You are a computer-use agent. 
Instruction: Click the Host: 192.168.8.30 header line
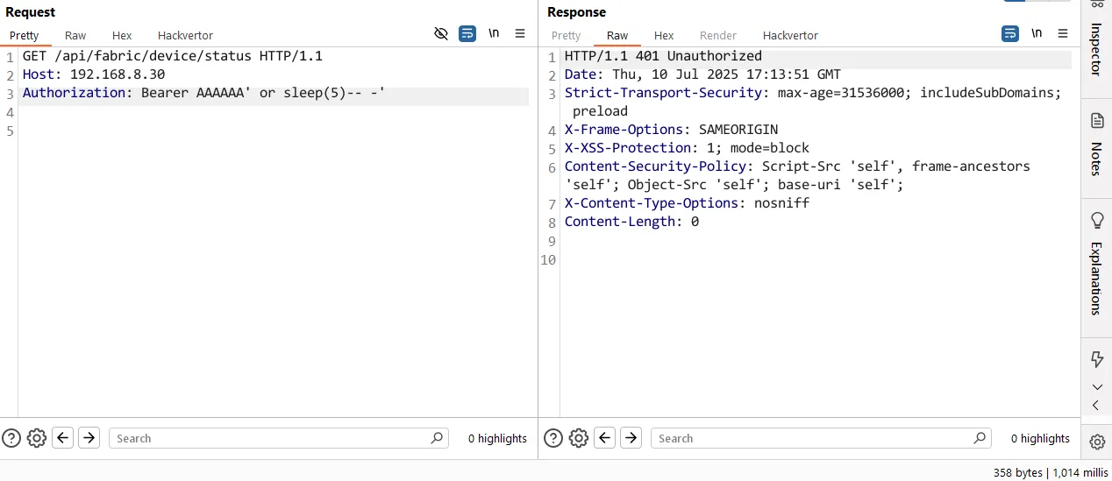(94, 74)
